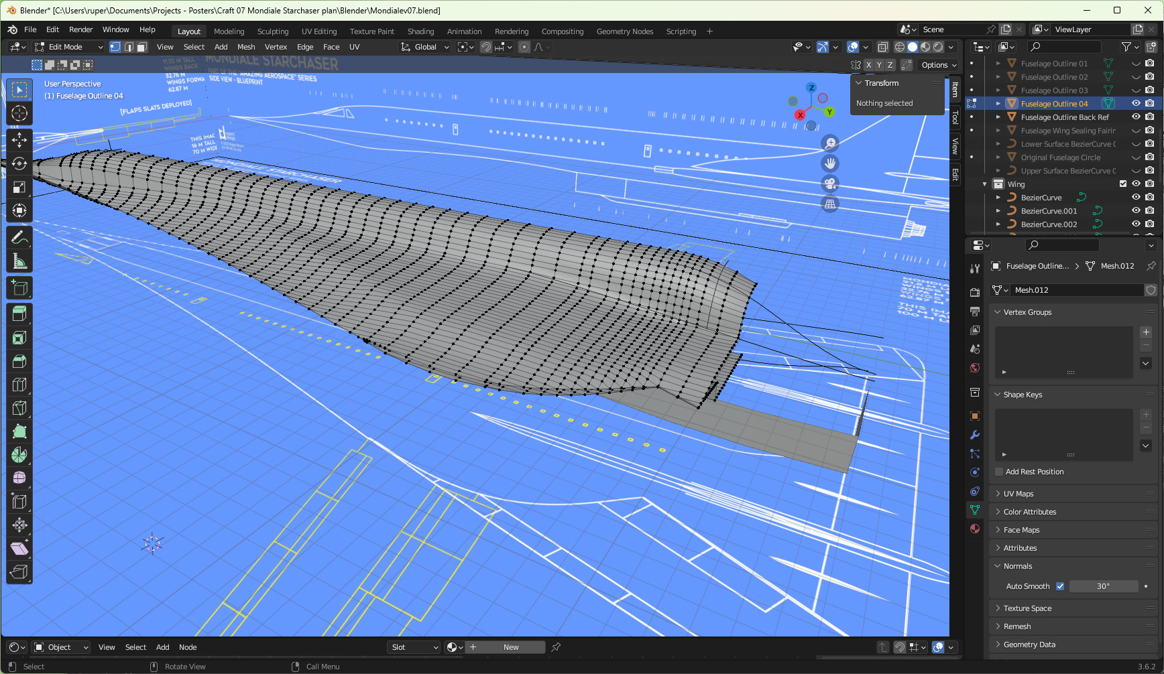Viewport: 1164px width, 674px height.
Task: Click the pan view hand gizmo
Action: click(830, 163)
